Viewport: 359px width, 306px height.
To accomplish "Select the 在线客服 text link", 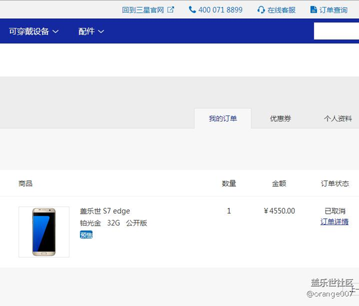I will 282,10.
